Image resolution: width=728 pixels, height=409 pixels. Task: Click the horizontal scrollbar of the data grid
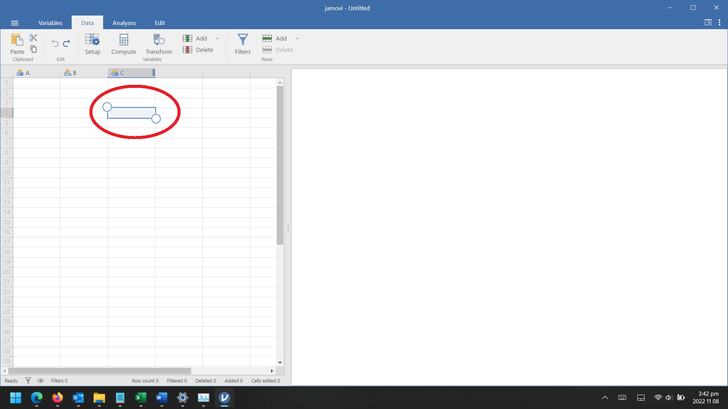(99, 371)
